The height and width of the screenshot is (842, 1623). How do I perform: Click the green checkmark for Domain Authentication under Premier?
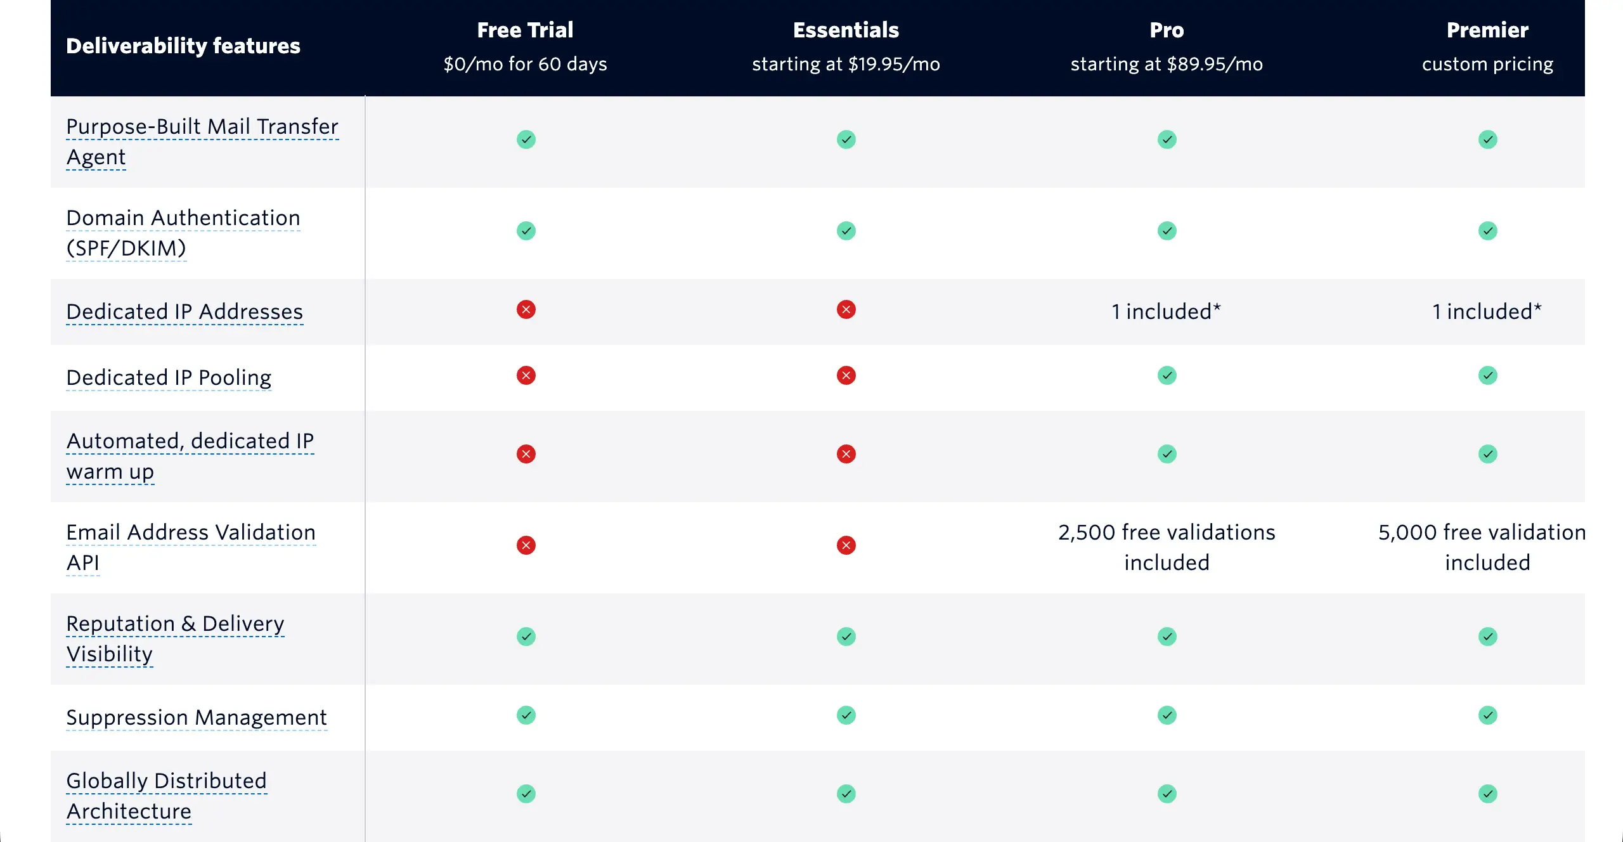pyautogui.click(x=1488, y=231)
